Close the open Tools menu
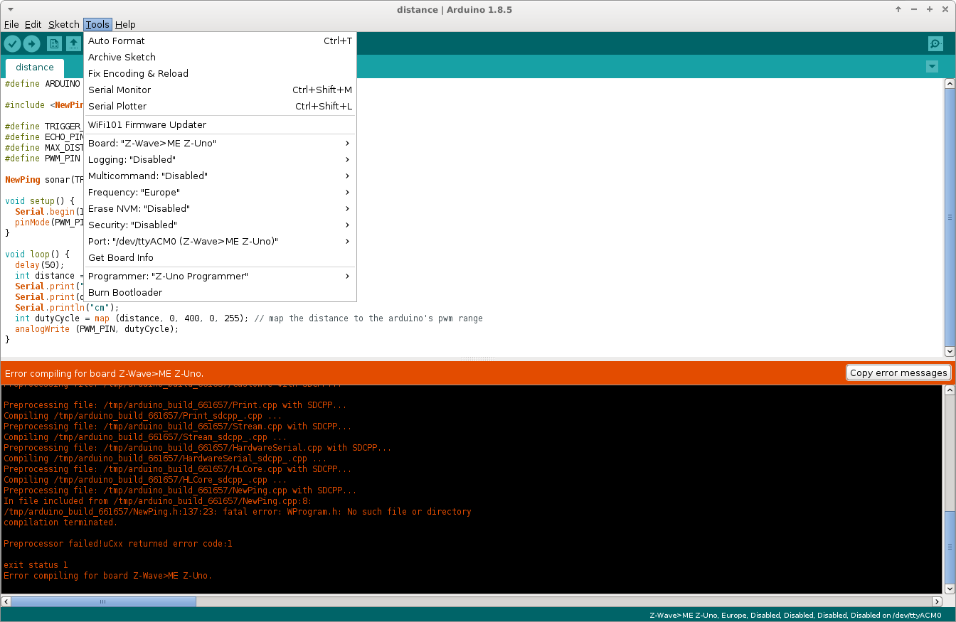Image resolution: width=956 pixels, height=622 pixels. (97, 24)
